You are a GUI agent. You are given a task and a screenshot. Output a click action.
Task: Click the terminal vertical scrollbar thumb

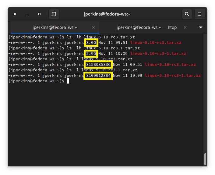tap(205, 159)
